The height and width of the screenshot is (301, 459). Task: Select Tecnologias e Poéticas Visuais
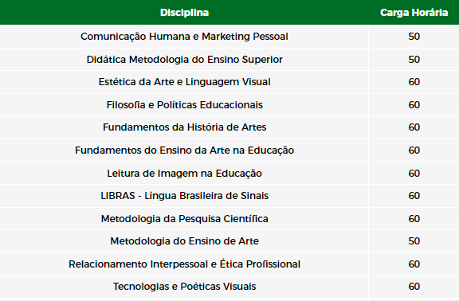tap(184, 286)
